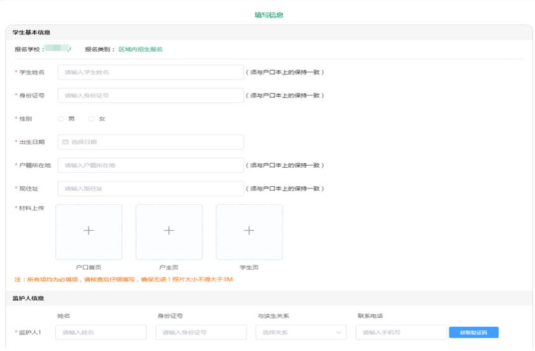Click the 联系电话 column header

coord(370,316)
